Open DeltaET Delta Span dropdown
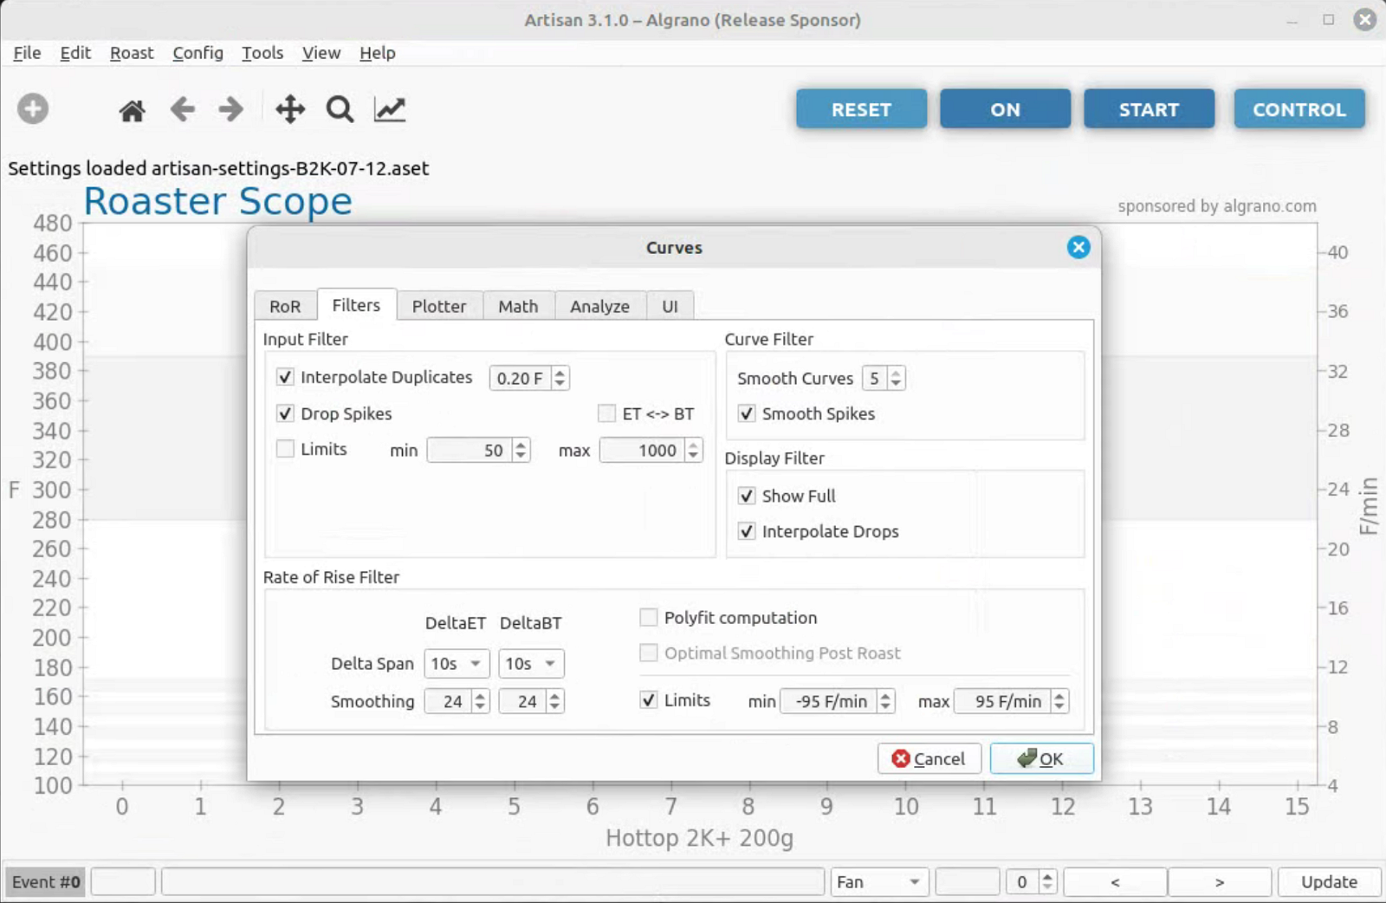This screenshot has width=1386, height=903. [457, 664]
